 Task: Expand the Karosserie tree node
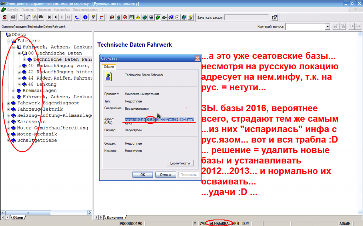[x=9, y=122]
